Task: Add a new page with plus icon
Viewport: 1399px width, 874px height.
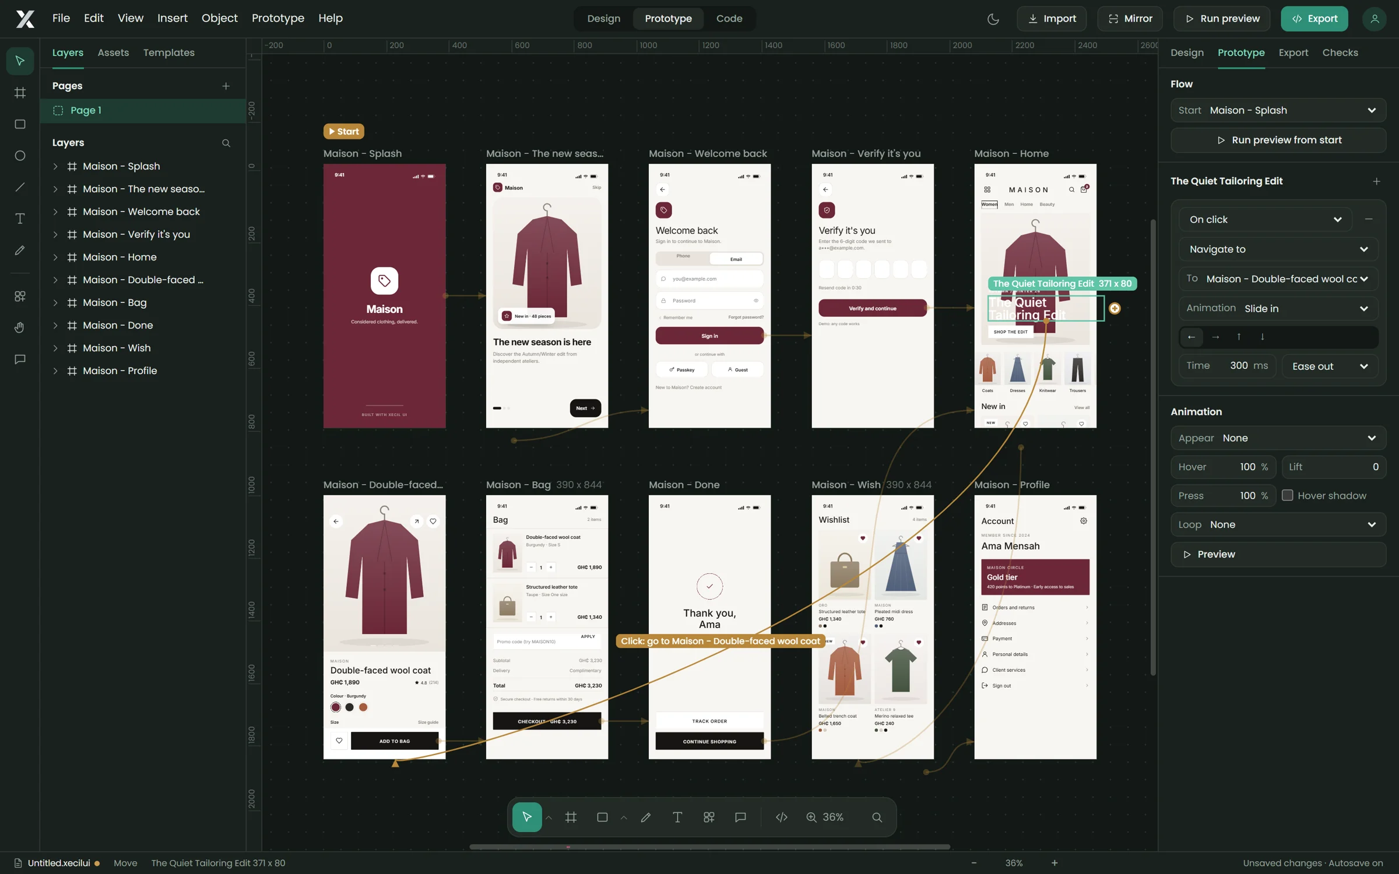Action: click(226, 86)
